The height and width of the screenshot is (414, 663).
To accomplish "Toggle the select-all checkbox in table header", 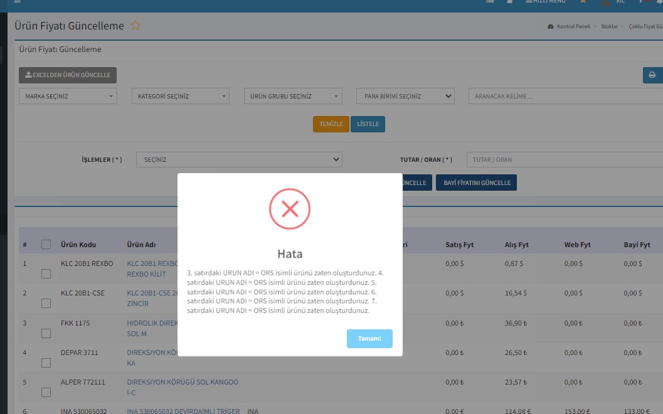I will pyautogui.click(x=46, y=245).
